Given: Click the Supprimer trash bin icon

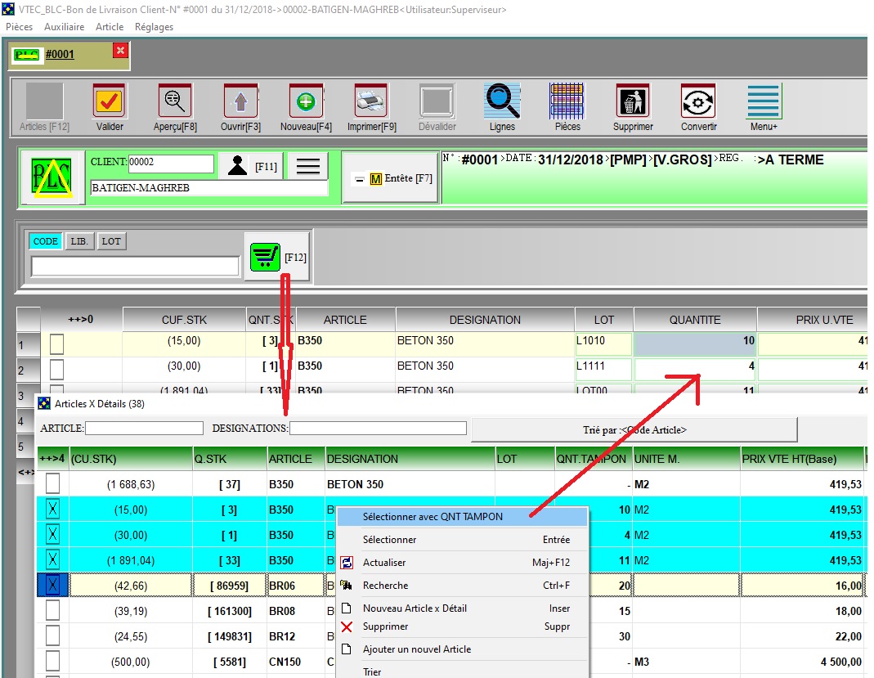Looking at the screenshot, I should [x=633, y=101].
